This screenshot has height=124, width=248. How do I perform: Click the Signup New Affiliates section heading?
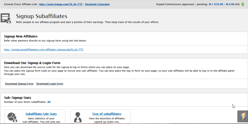[21, 36]
